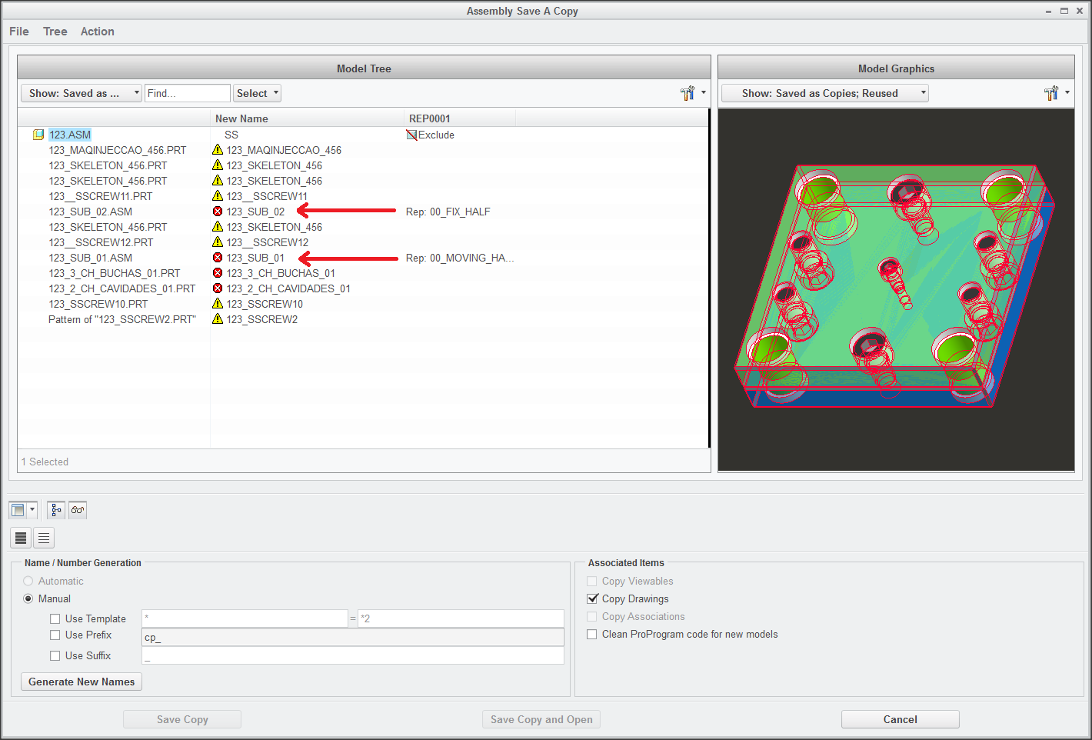Open Show: Saved as Copies; Reused dropdown
This screenshot has height=740, width=1092.
pos(825,93)
